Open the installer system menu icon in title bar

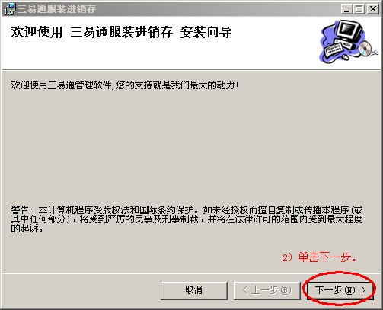click(10, 9)
